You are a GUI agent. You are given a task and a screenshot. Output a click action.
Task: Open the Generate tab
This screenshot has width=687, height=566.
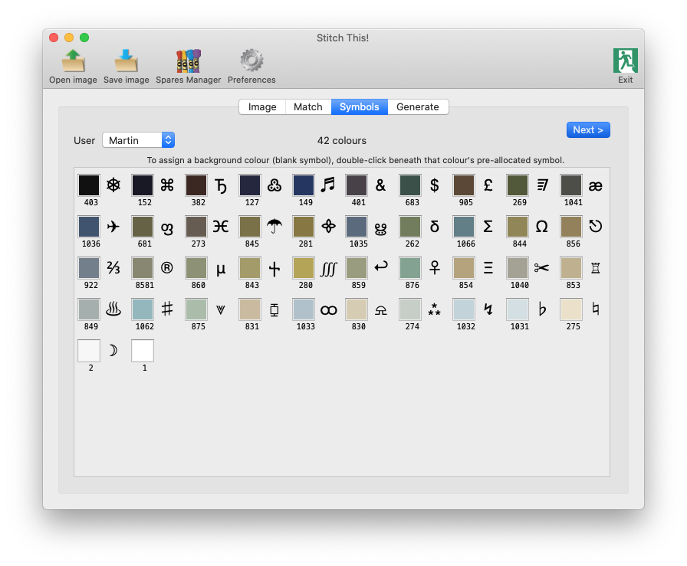418,107
